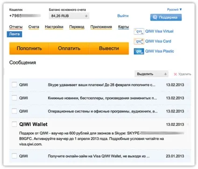Click the QIWI Wallet message heading
198x169 pixels.
tap(33, 124)
